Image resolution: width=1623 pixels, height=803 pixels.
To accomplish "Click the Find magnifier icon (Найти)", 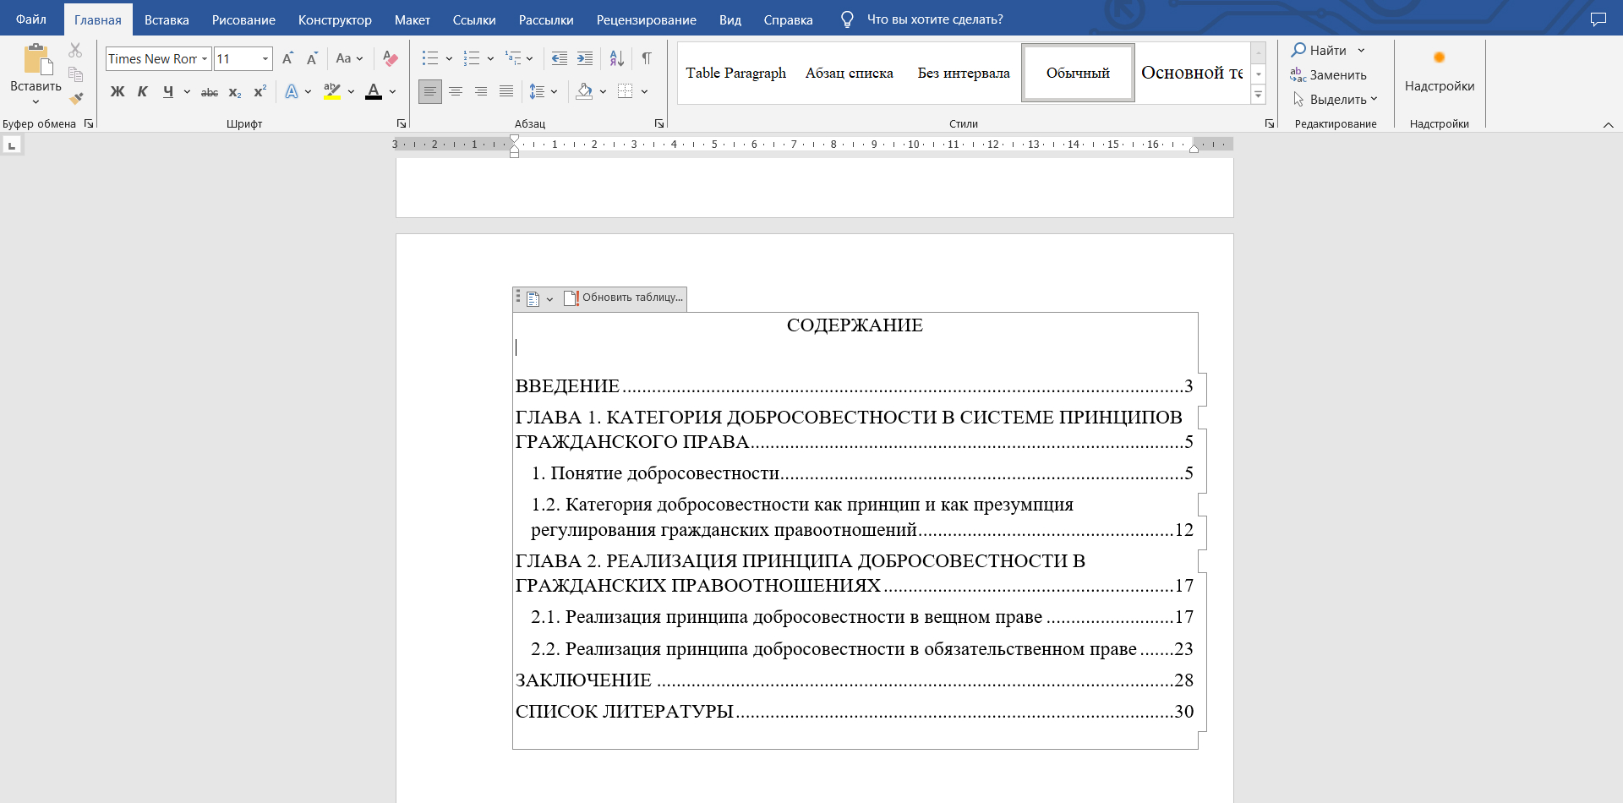I will tap(1298, 50).
